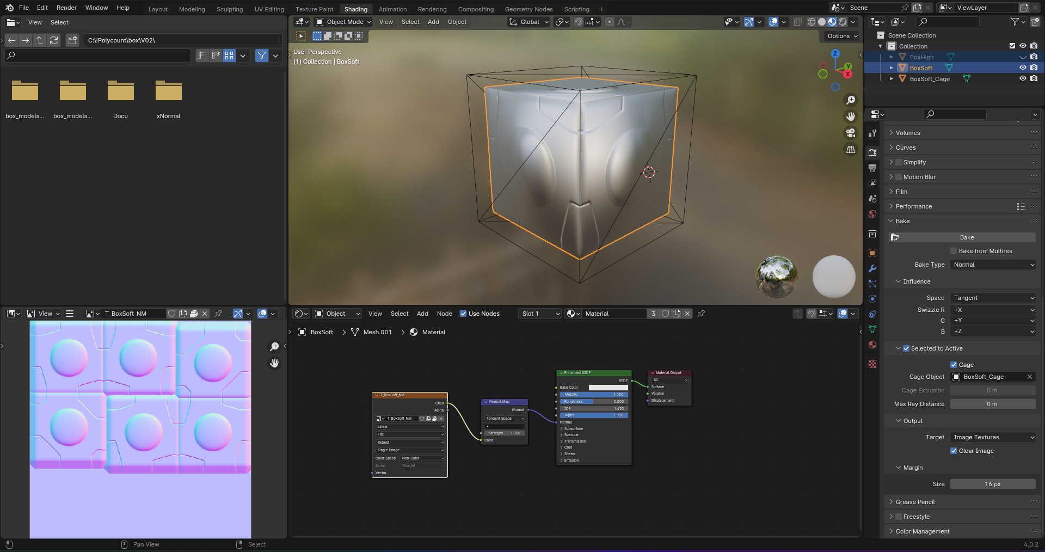Open the Global transform orientation dropdown

[x=528, y=22]
